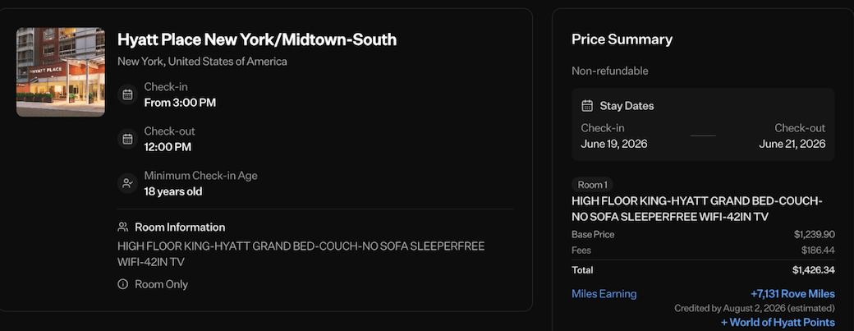This screenshot has height=331, width=854.
Task: Click the Room Only text label
Action: 161,284
